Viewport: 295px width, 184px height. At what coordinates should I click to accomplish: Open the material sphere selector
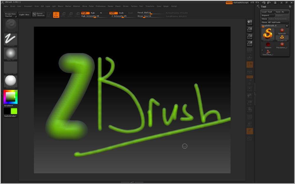pyautogui.click(x=10, y=82)
